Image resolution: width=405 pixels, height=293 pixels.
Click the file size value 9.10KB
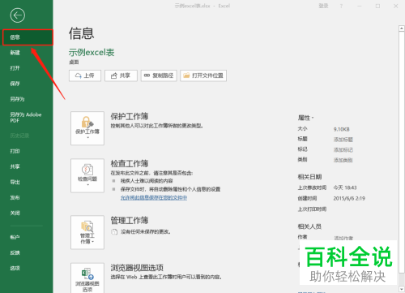tap(342, 129)
